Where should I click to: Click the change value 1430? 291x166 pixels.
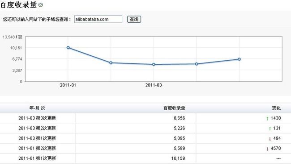point(276,118)
